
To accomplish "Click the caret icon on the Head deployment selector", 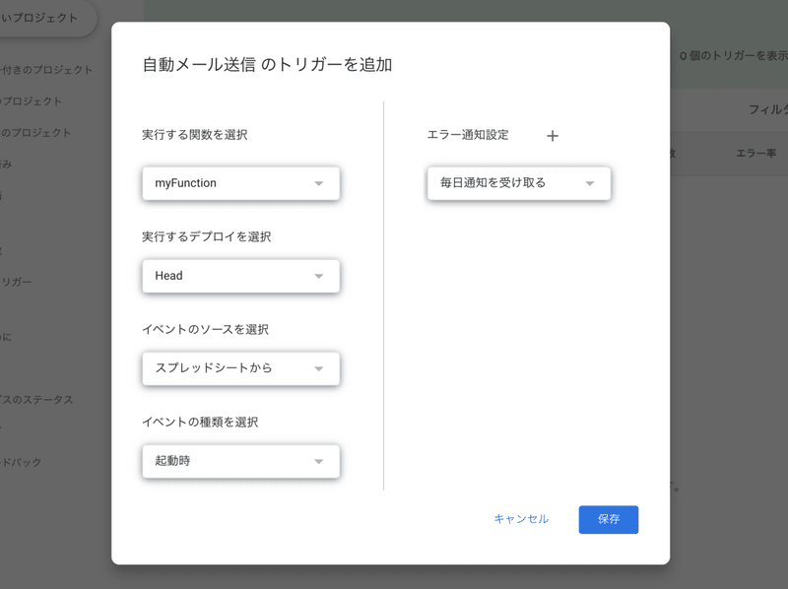I will click(x=319, y=276).
